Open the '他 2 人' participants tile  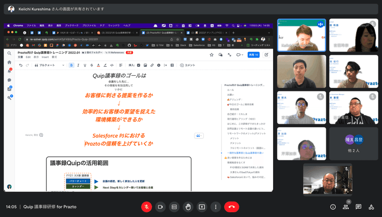(354, 144)
